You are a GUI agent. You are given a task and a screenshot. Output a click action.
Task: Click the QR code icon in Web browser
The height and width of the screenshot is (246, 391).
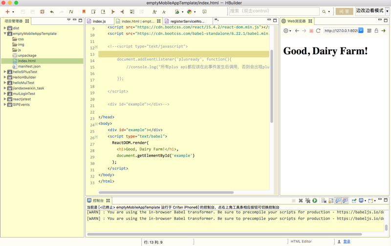[369, 31]
